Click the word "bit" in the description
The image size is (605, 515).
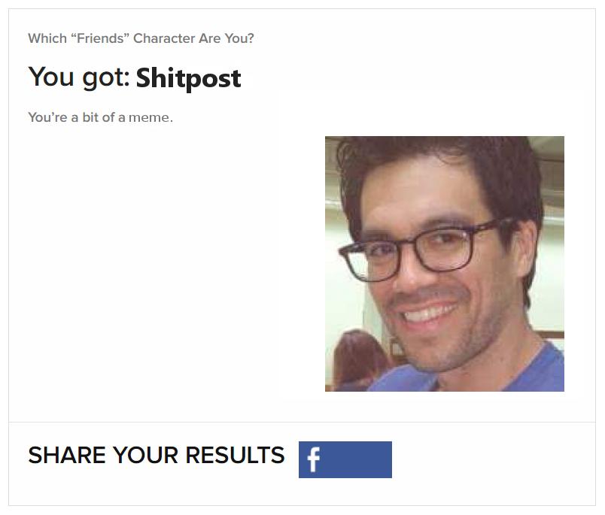pyautogui.click(x=92, y=117)
